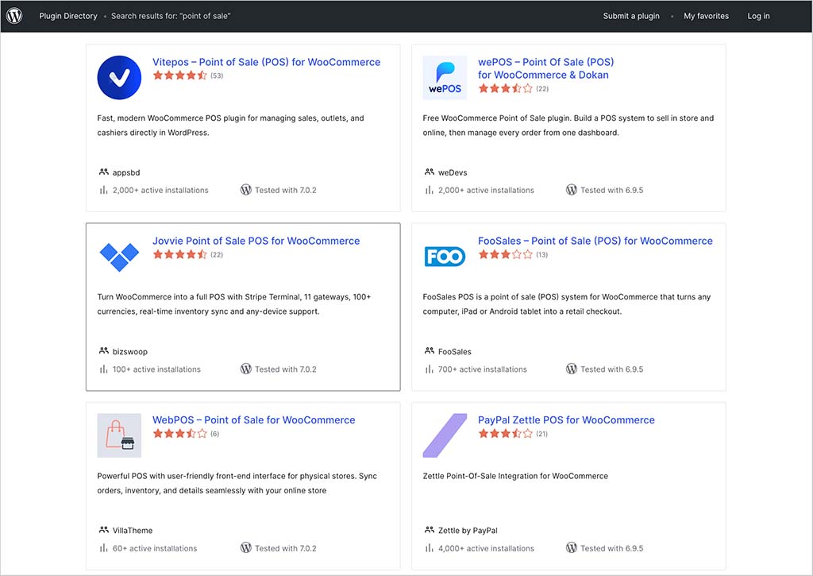This screenshot has width=813, height=576.
Task: Click Zettle Point-Of-Sale Integration description
Action: (515, 477)
